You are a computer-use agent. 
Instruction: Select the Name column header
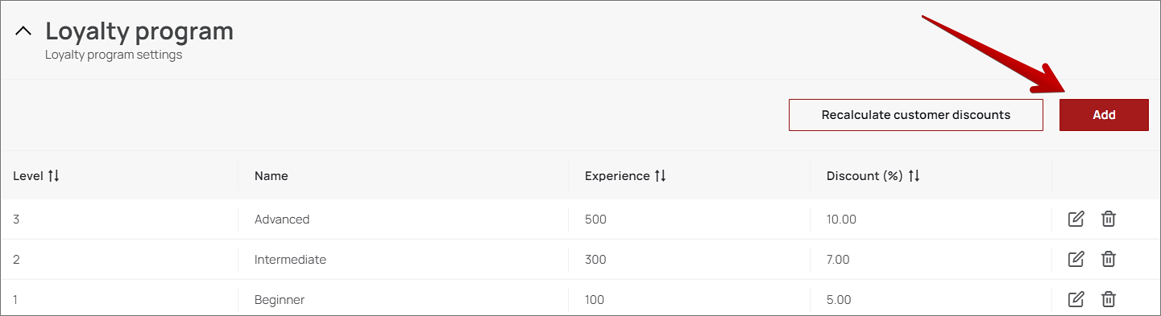coord(271,175)
